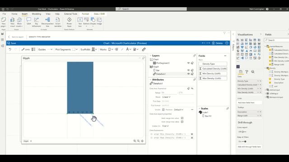The height and width of the screenshot is (162, 289).
Task: Pin the Glyph panel
Action: (143, 58)
